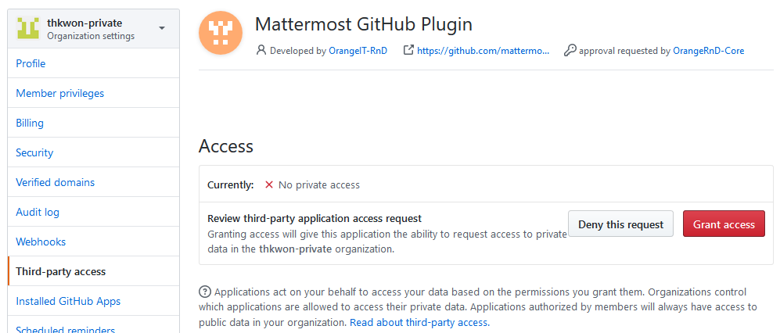Open Read about third-party access link

click(420, 323)
